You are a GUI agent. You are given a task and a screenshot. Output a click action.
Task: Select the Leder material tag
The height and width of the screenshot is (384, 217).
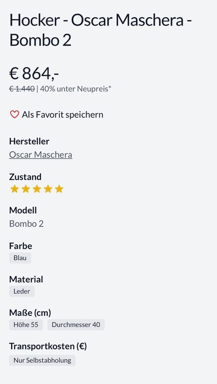point(22,291)
